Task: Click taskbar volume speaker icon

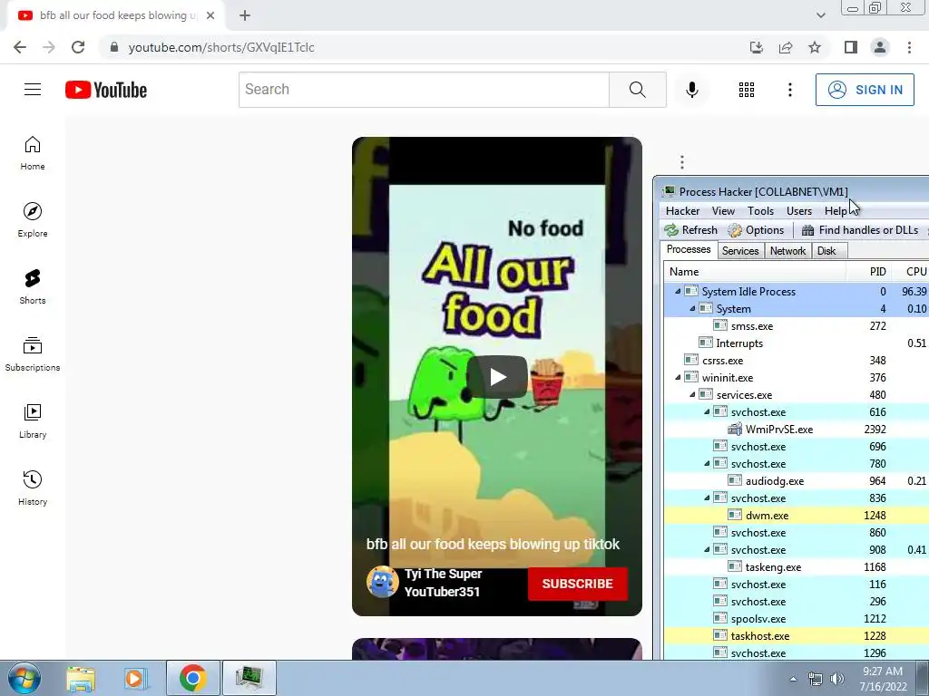Action: [x=836, y=679]
